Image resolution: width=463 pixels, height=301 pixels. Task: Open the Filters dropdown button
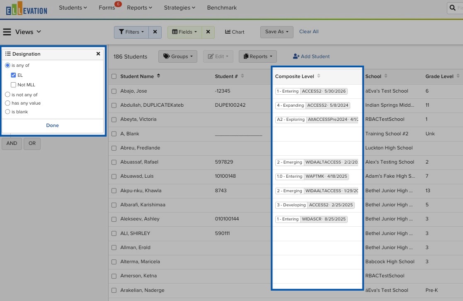click(131, 32)
